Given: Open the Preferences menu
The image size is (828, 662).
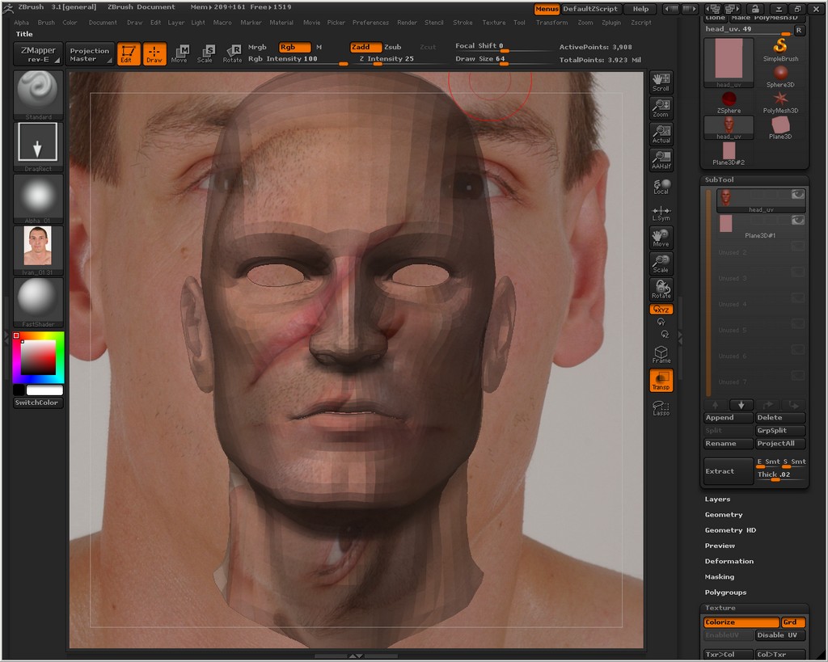Looking at the screenshot, I should pyautogui.click(x=370, y=23).
